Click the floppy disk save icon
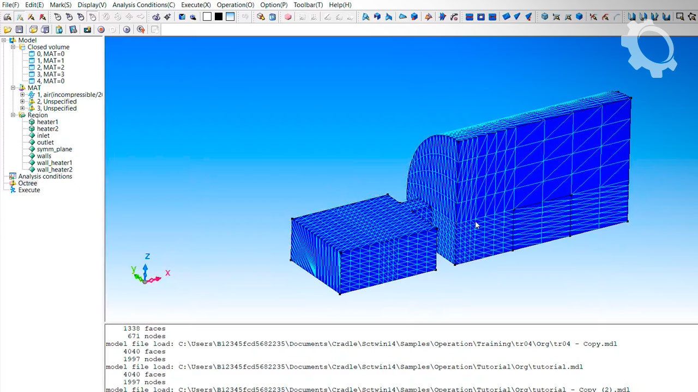The height and width of the screenshot is (392, 698). coord(20,29)
